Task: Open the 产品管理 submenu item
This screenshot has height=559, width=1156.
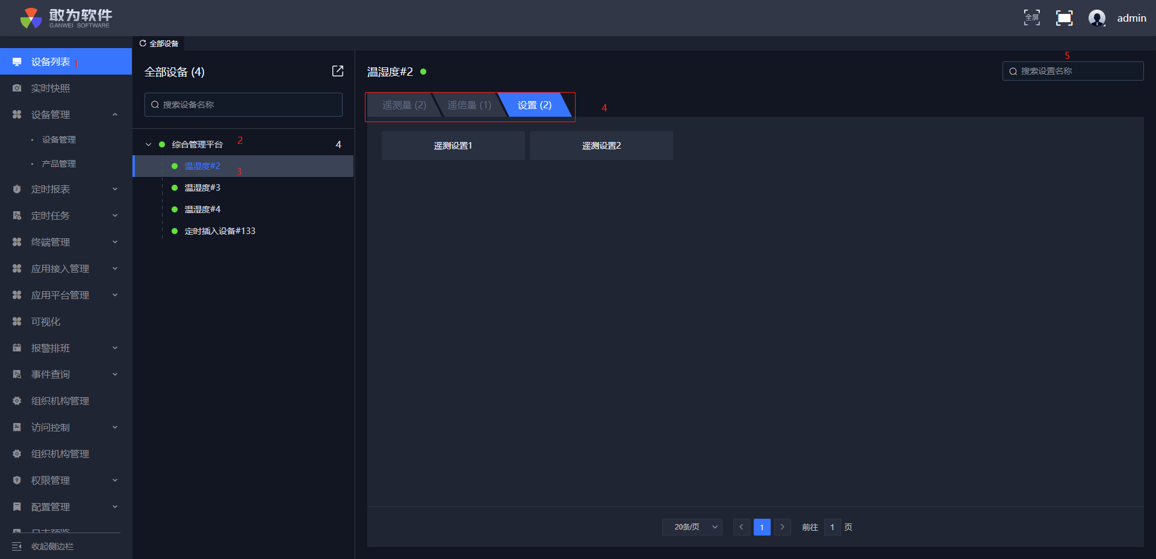Action: click(59, 164)
